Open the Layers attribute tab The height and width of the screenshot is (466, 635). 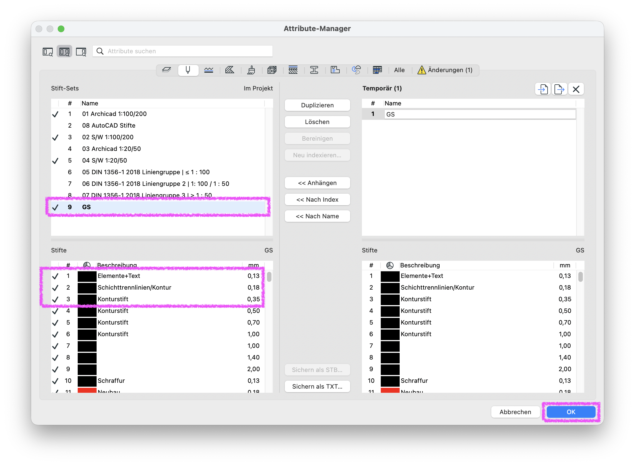pyautogui.click(x=167, y=70)
